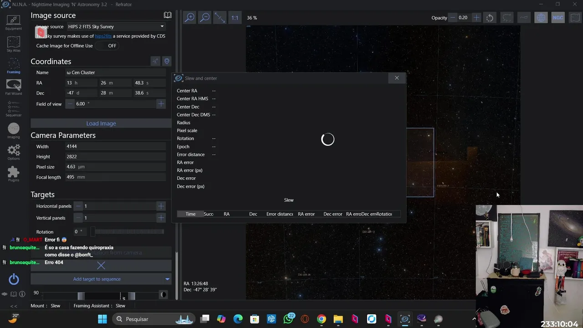Open WhatsApp from taskbar
Screen dimensions: 583x328
pyautogui.click(x=288, y=319)
